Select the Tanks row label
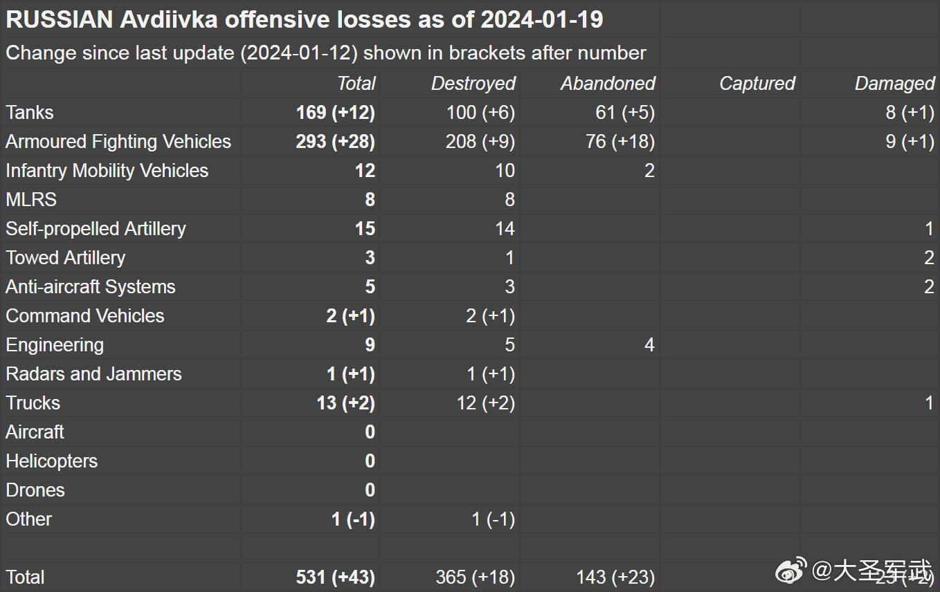Image resolution: width=940 pixels, height=592 pixels. 30,113
